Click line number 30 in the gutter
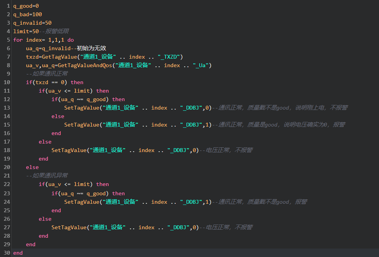Screen dimensions: 379x257 pos(7,253)
